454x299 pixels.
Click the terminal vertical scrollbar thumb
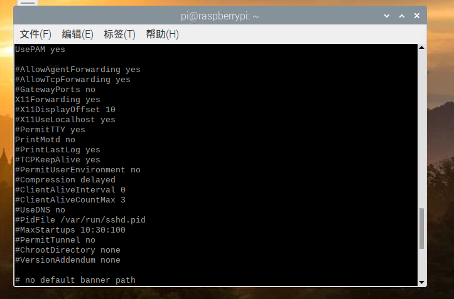(421, 228)
